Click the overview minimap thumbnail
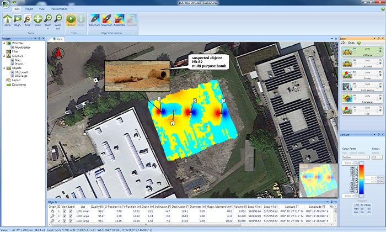 (x=318, y=180)
